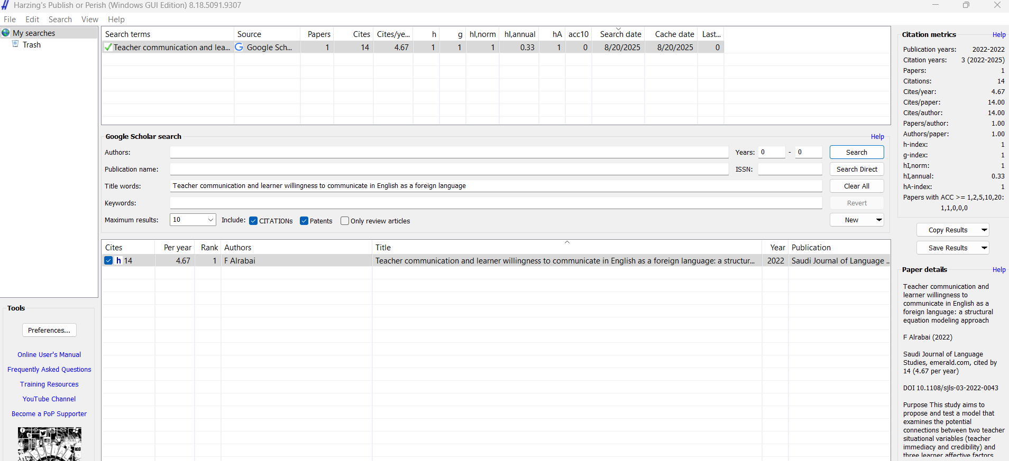Sort searches by hI,annual column header
The image size is (1009, 461).
pos(519,34)
